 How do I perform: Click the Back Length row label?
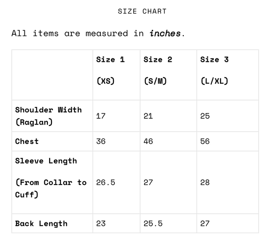click(x=41, y=223)
